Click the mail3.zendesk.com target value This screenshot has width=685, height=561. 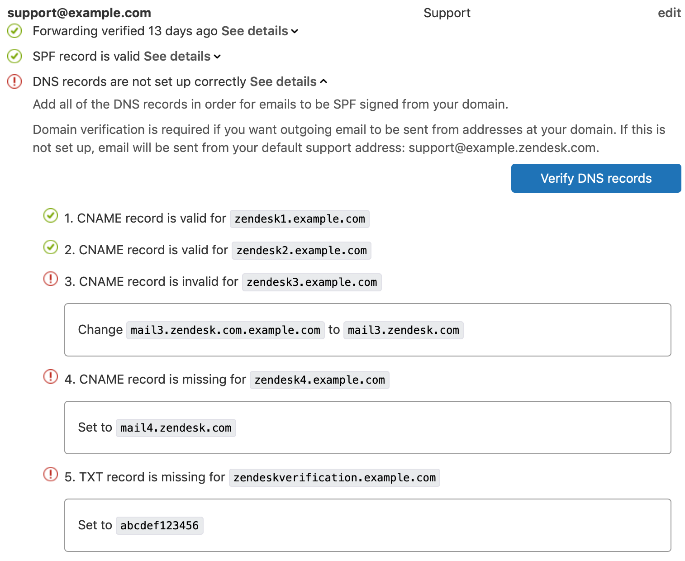403,330
